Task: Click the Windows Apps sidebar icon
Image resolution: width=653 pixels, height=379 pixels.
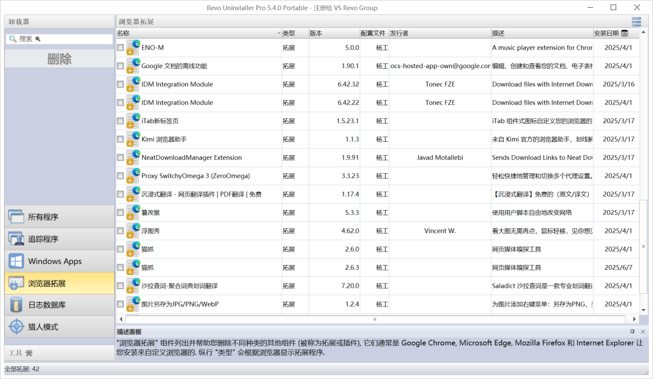Action: [16, 261]
